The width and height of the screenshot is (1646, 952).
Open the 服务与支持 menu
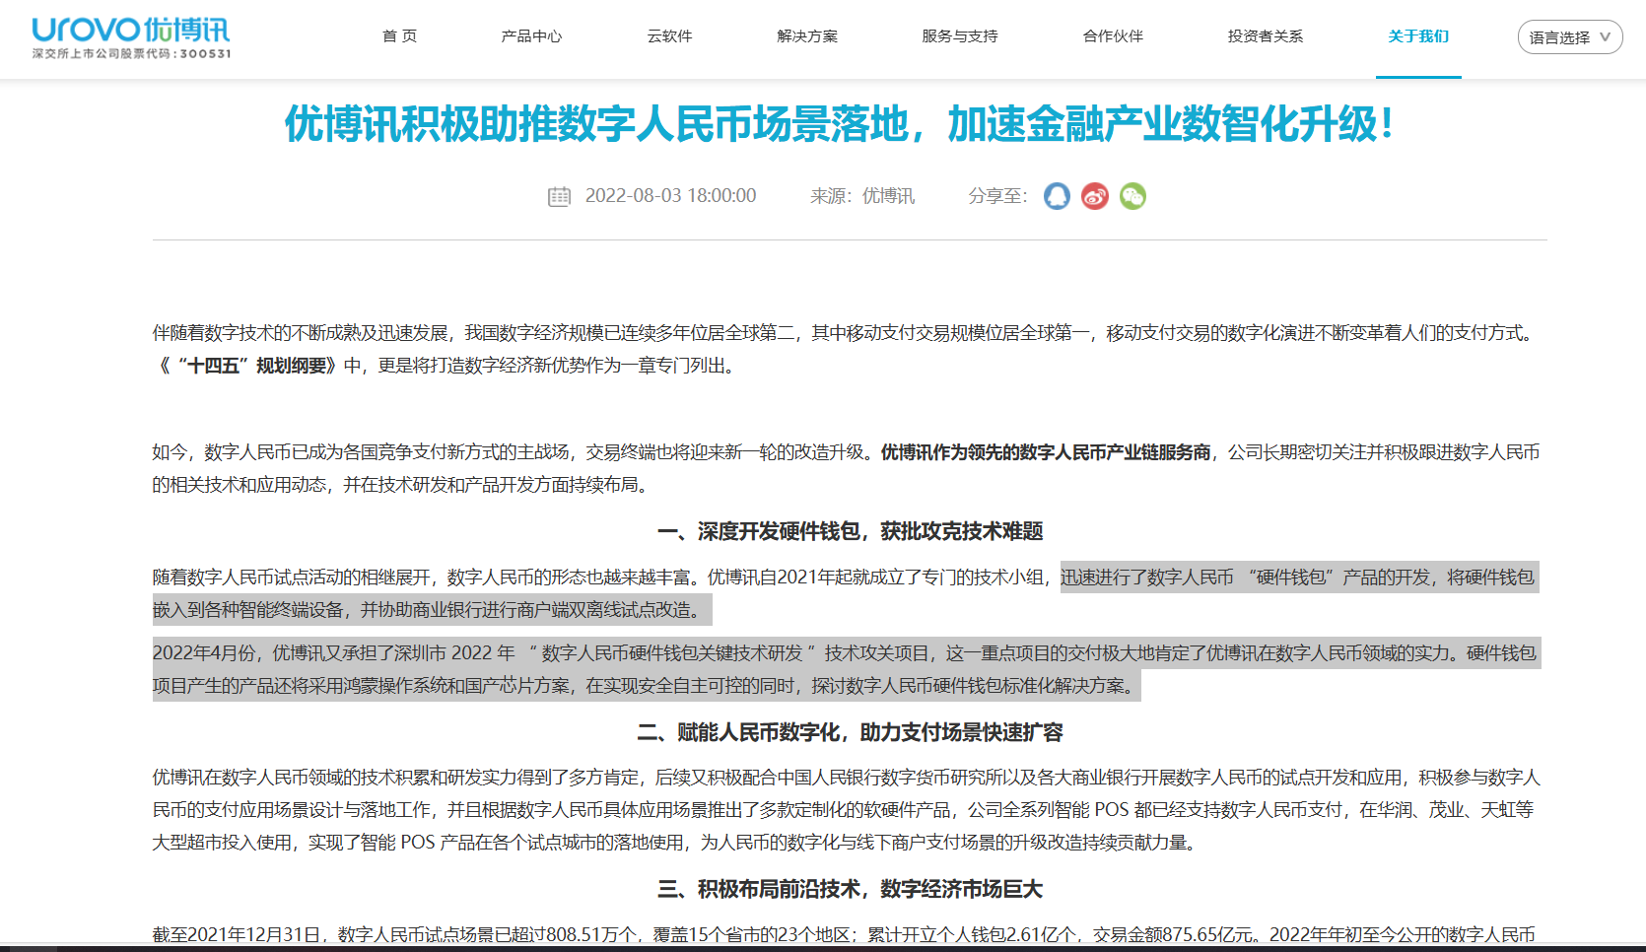pyautogui.click(x=960, y=36)
